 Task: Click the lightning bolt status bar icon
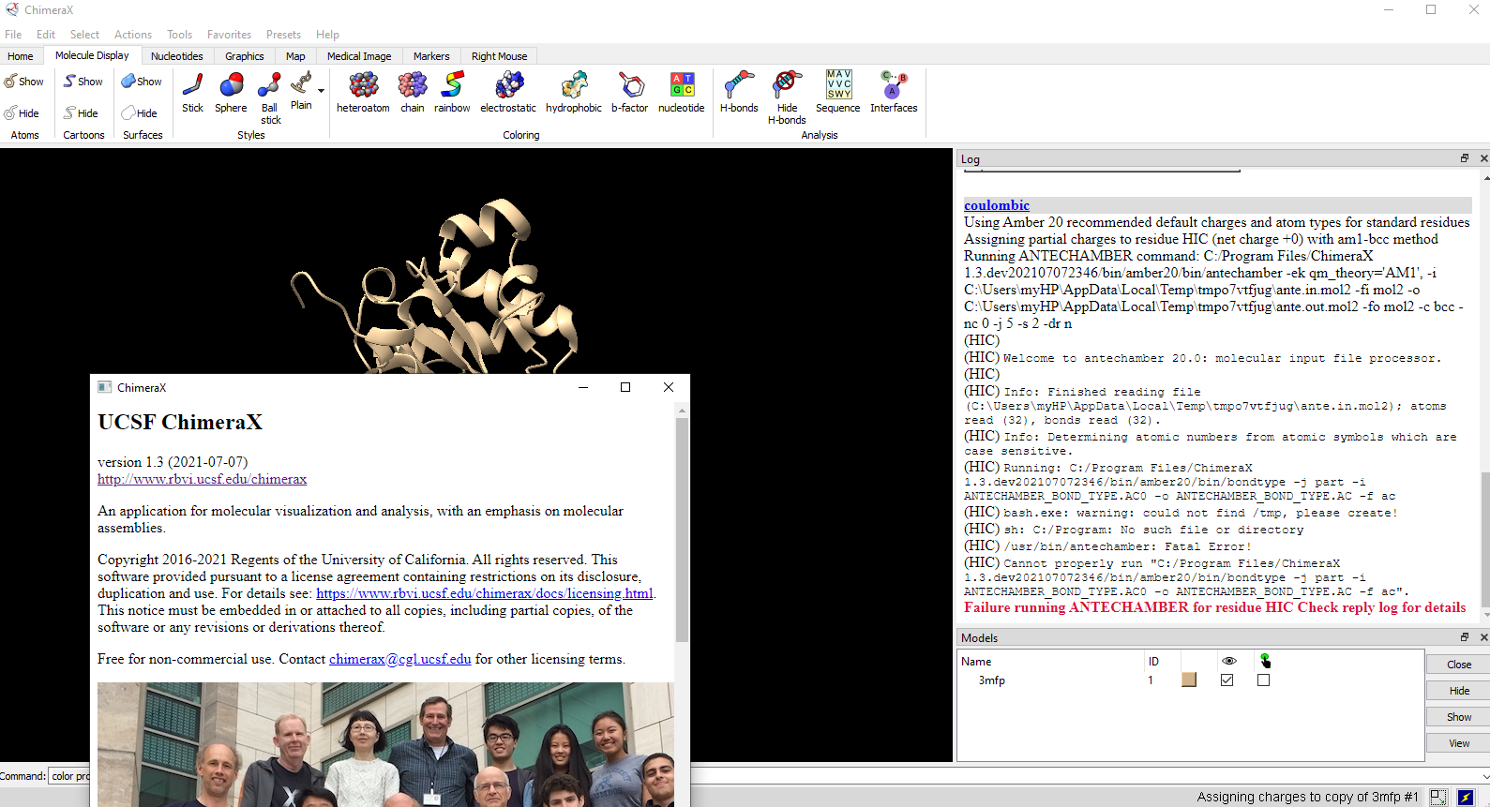coord(1466,797)
